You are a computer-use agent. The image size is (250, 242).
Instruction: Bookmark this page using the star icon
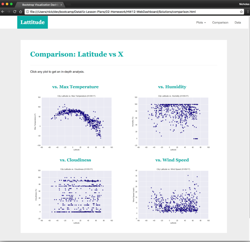point(242,12)
